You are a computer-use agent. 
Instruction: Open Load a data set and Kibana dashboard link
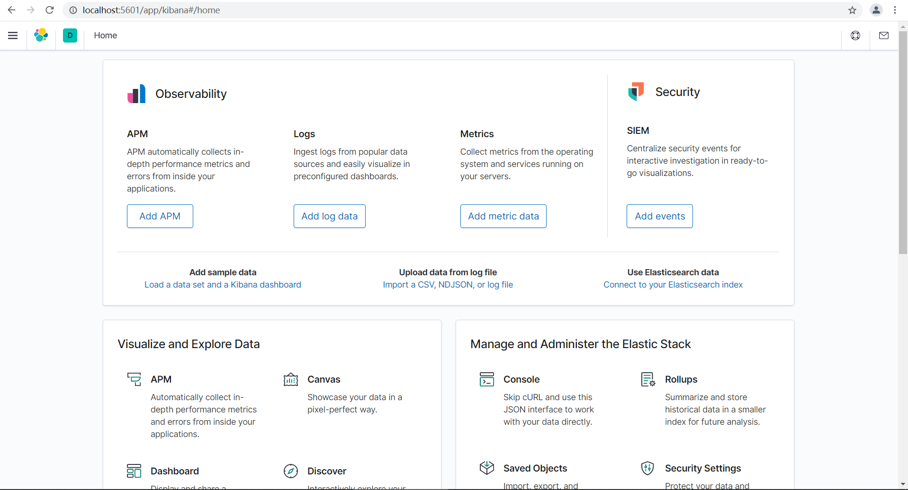(x=223, y=285)
